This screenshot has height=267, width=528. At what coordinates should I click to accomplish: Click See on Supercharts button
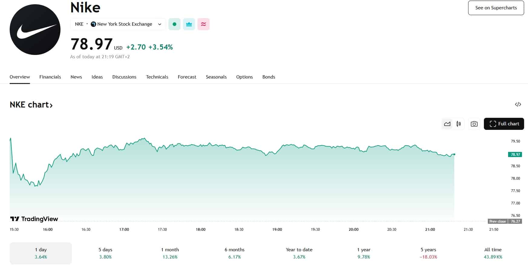coord(496,8)
